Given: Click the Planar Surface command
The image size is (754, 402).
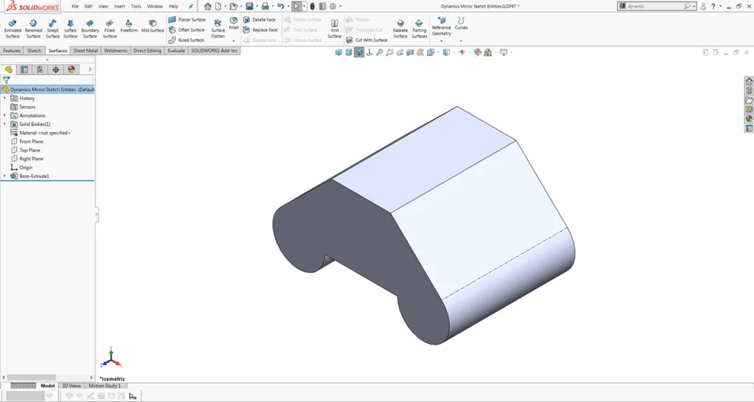Looking at the screenshot, I should tap(187, 20).
